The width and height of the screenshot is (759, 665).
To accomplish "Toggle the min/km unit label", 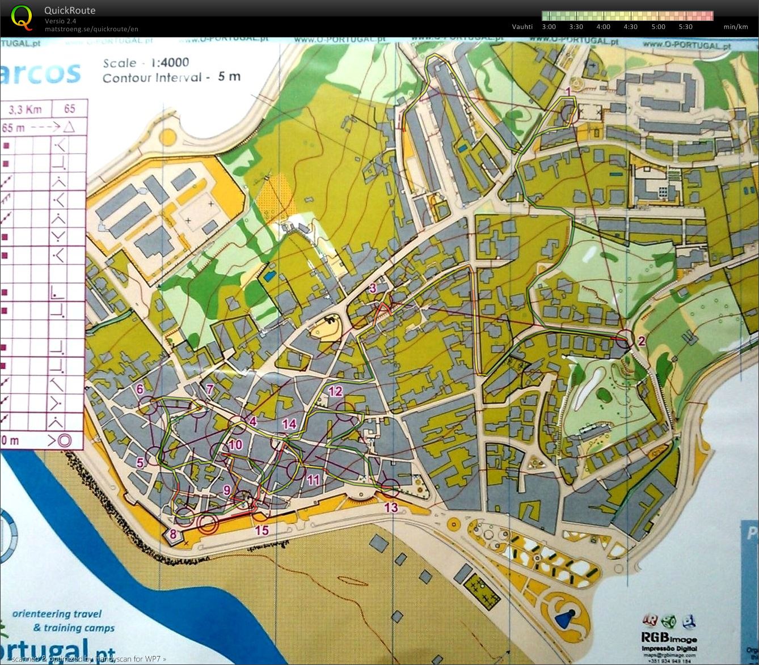I will click(735, 27).
